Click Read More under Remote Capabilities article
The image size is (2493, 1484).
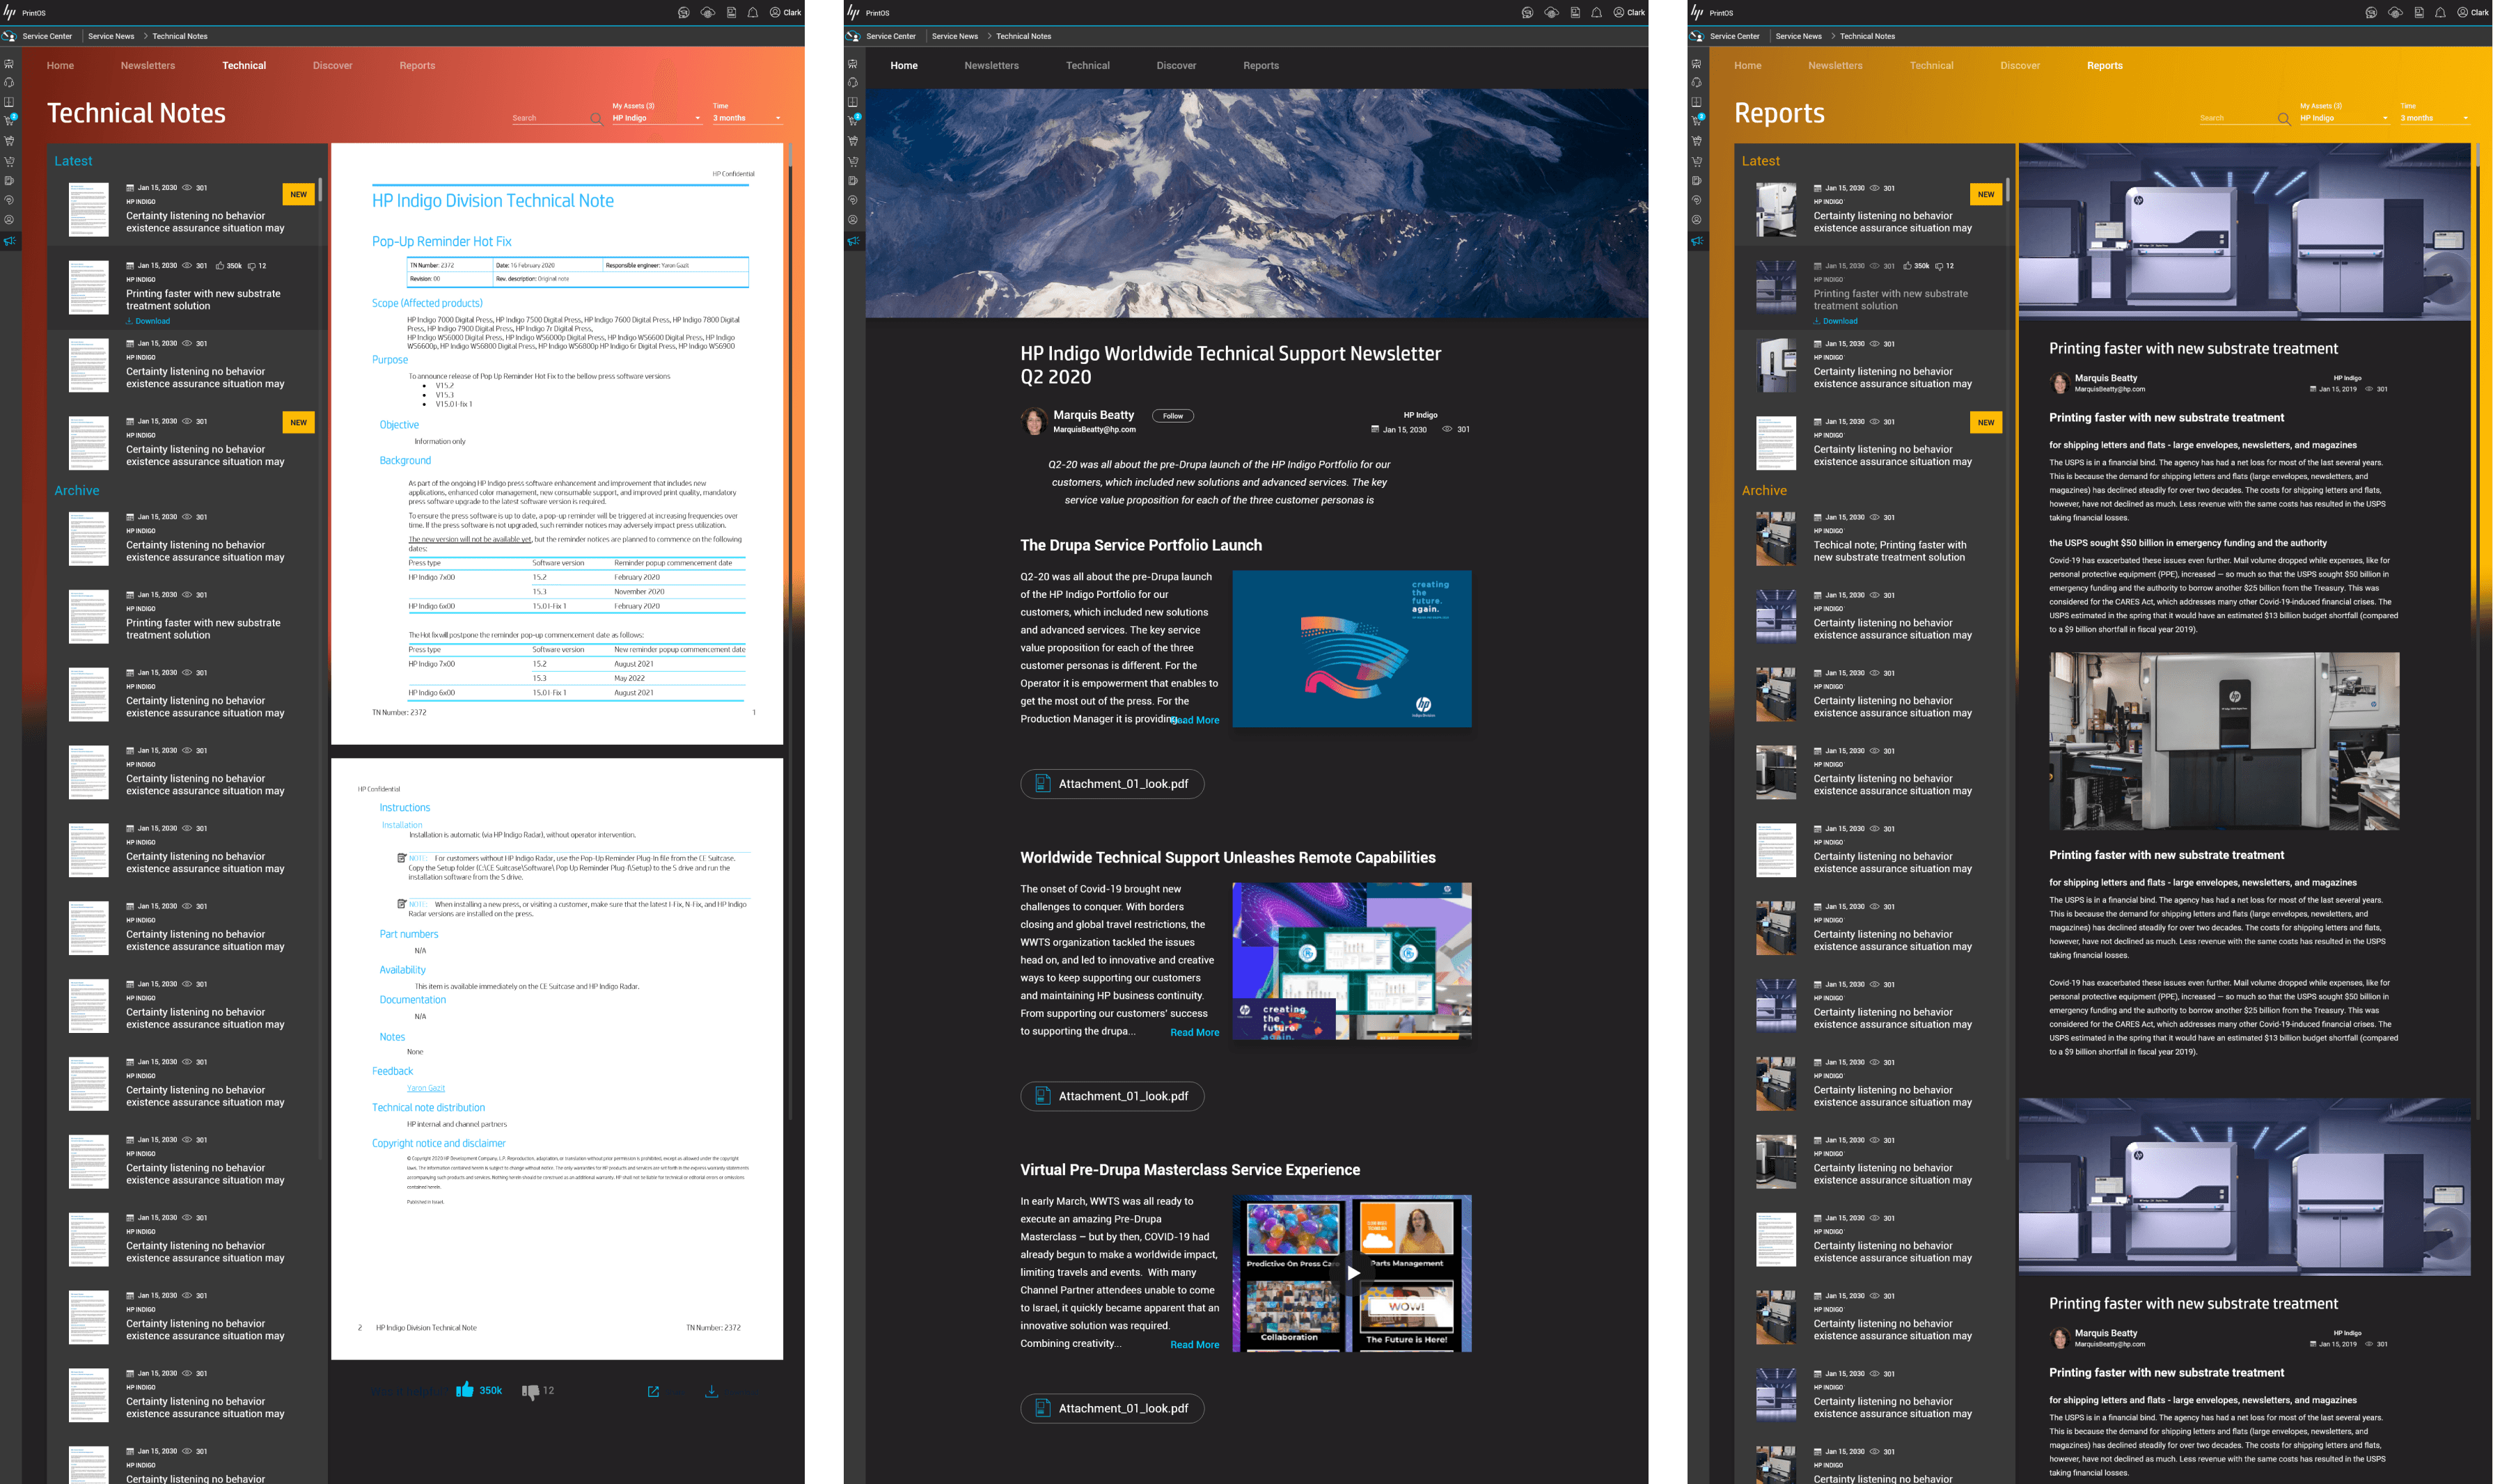(x=1195, y=1032)
